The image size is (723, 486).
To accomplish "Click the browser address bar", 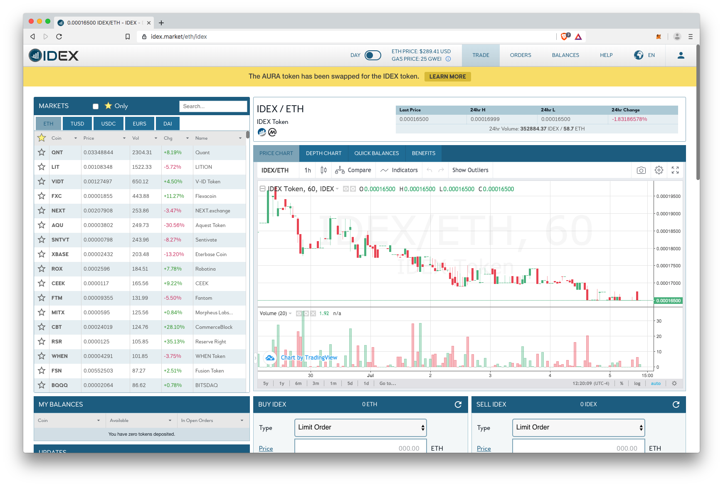I will [x=348, y=37].
